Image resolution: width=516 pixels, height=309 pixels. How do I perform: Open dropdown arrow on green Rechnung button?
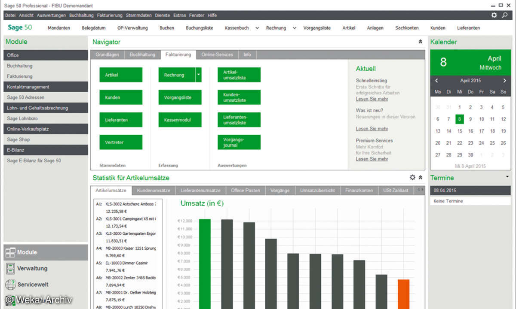tap(198, 75)
